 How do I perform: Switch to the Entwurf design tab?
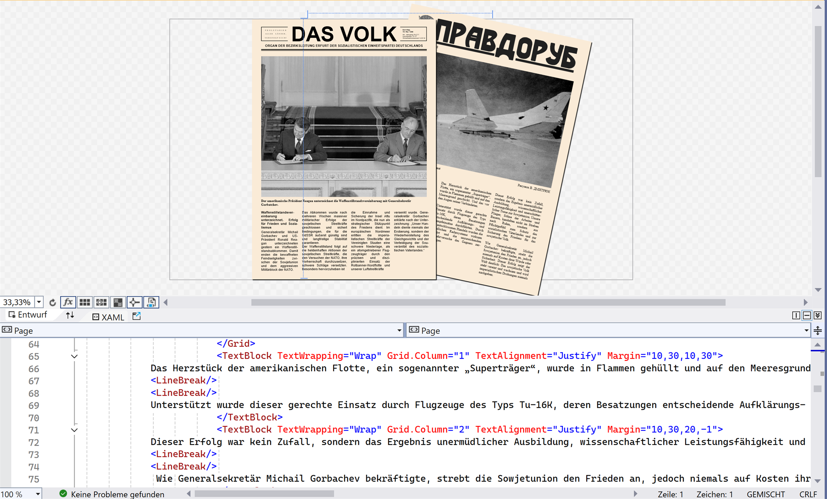(28, 315)
